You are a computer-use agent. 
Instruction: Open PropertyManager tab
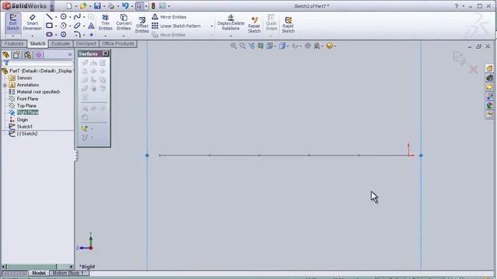pyautogui.click(x=17, y=55)
